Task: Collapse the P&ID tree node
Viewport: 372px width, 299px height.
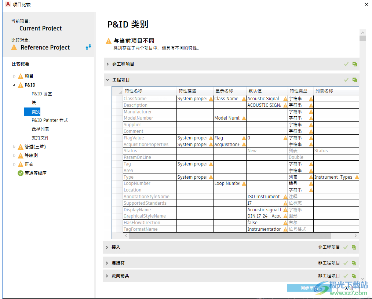Action: [x=14, y=85]
